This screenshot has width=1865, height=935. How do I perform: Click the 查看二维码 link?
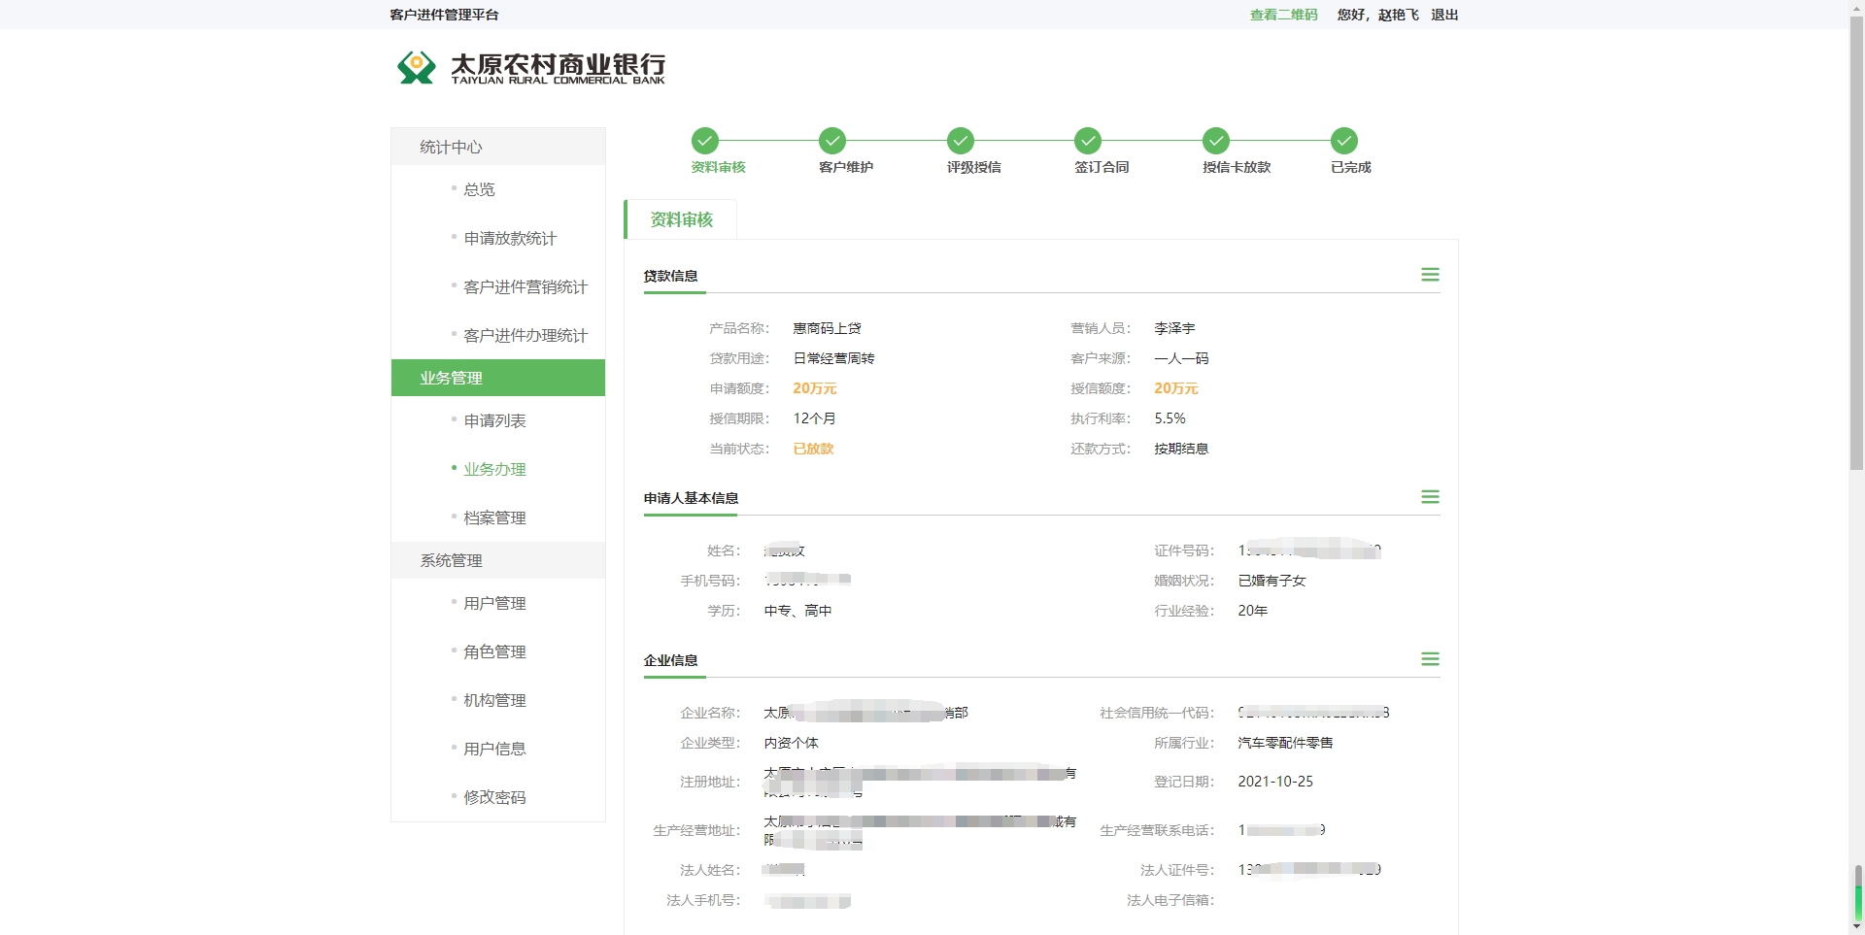(x=1283, y=15)
